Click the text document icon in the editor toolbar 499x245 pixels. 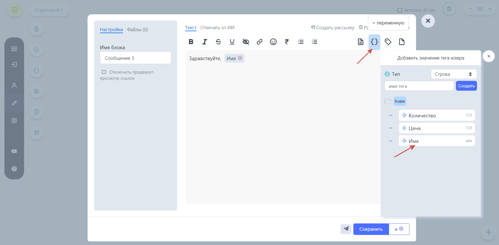pyautogui.click(x=360, y=42)
